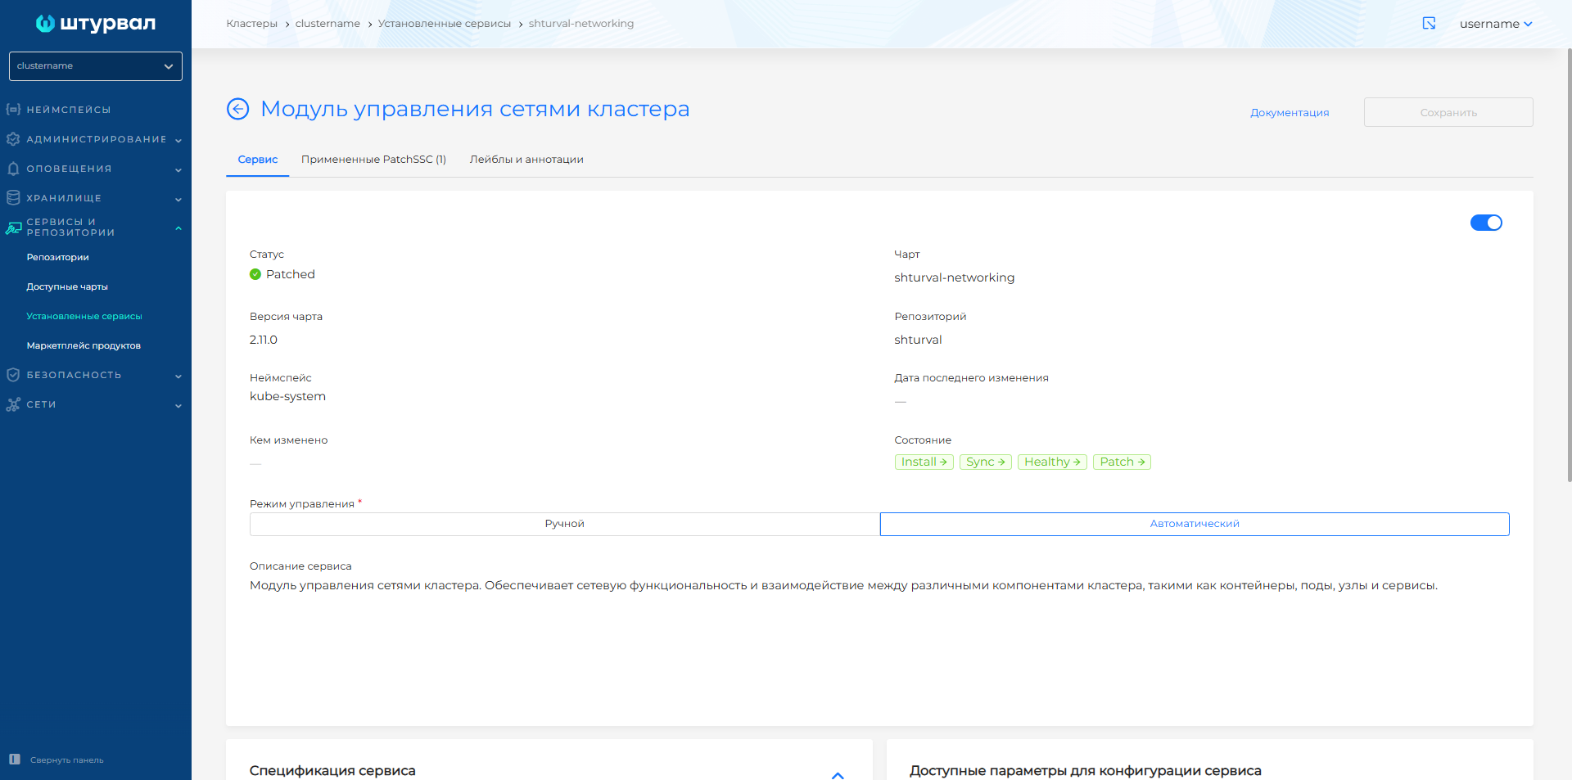
Task: Open the Документация link
Action: (x=1289, y=112)
